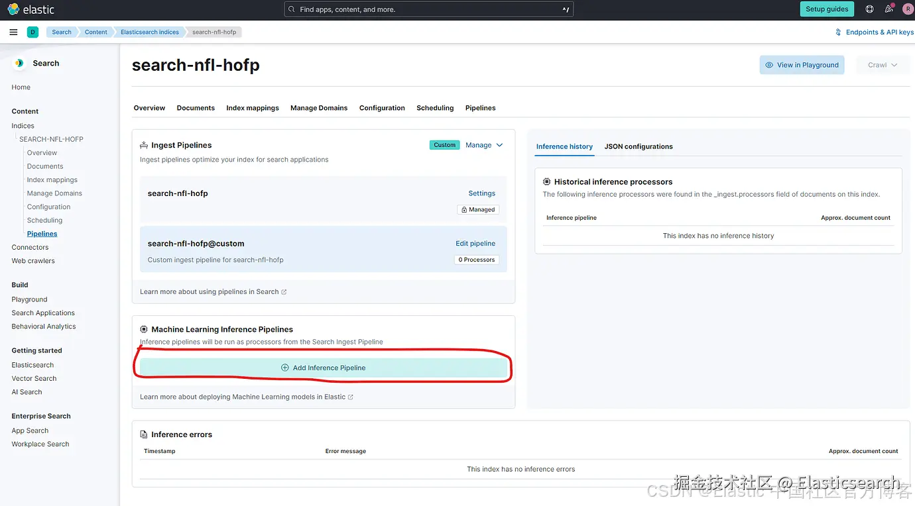
Task: Click the eye icon in View in Playground
Action: pyautogui.click(x=769, y=65)
